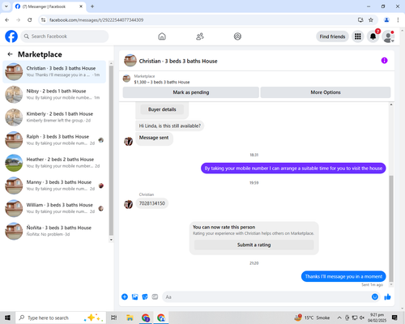Bookmark this page with the star

tap(371, 19)
